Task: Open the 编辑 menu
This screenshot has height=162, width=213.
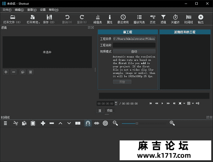Action: [x=19, y=10]
